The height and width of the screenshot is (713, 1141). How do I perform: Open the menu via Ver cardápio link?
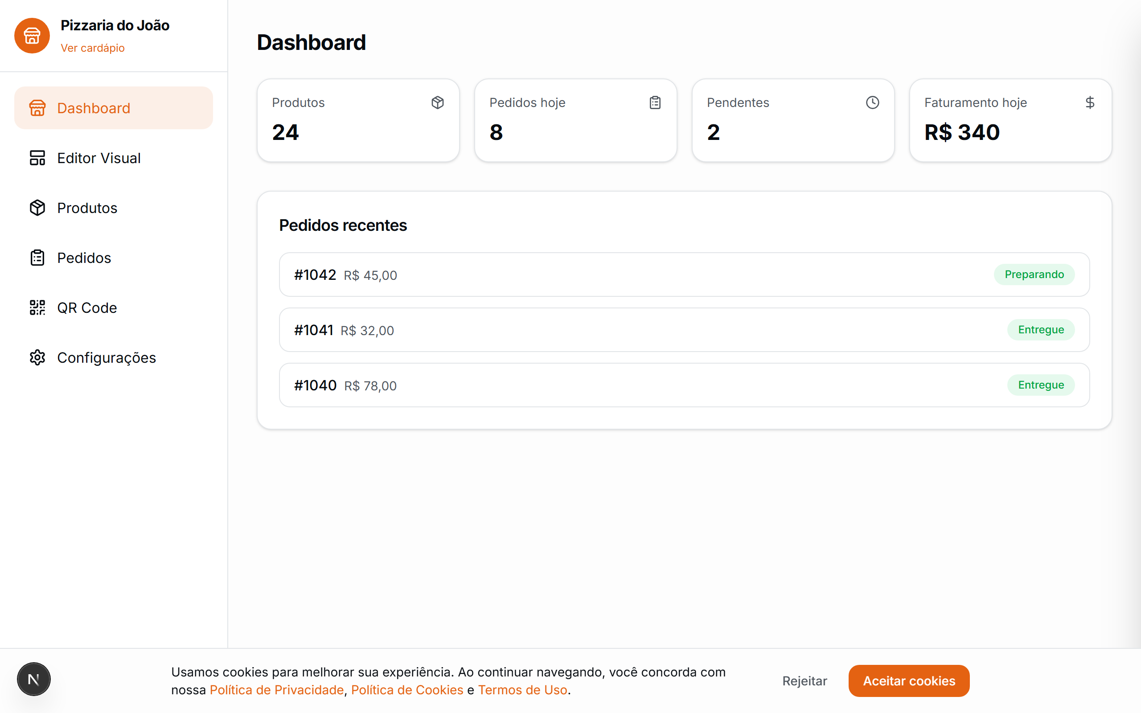(92, 48)
